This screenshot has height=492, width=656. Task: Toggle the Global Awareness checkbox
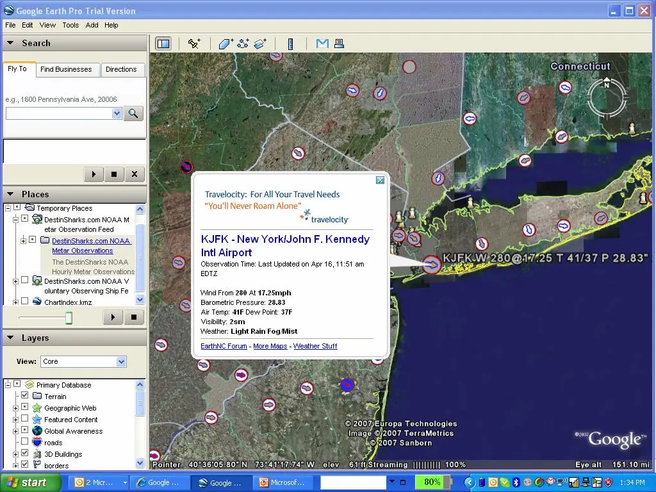(25, 430)
